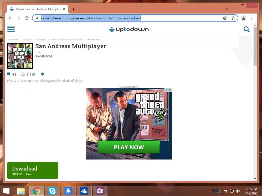
Task: Click the DOWNLOAD breadcrumb
Action: click(94, 39)
